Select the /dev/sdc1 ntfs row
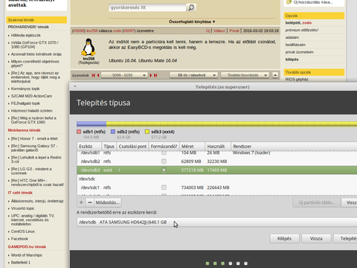 point(217,188)
